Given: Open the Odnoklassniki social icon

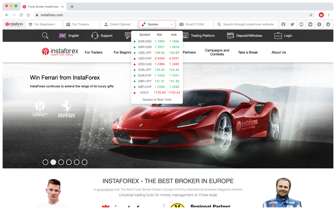Looking at the screenshot, I should click(319, 24).
